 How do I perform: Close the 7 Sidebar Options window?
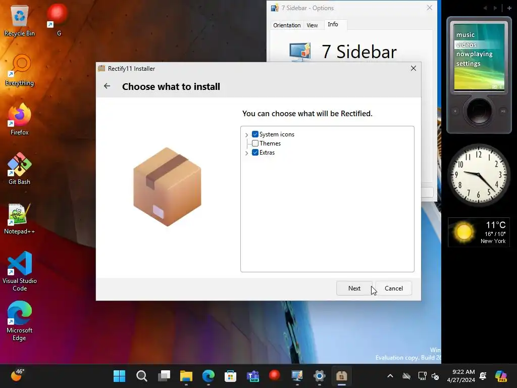click(429, 8)
